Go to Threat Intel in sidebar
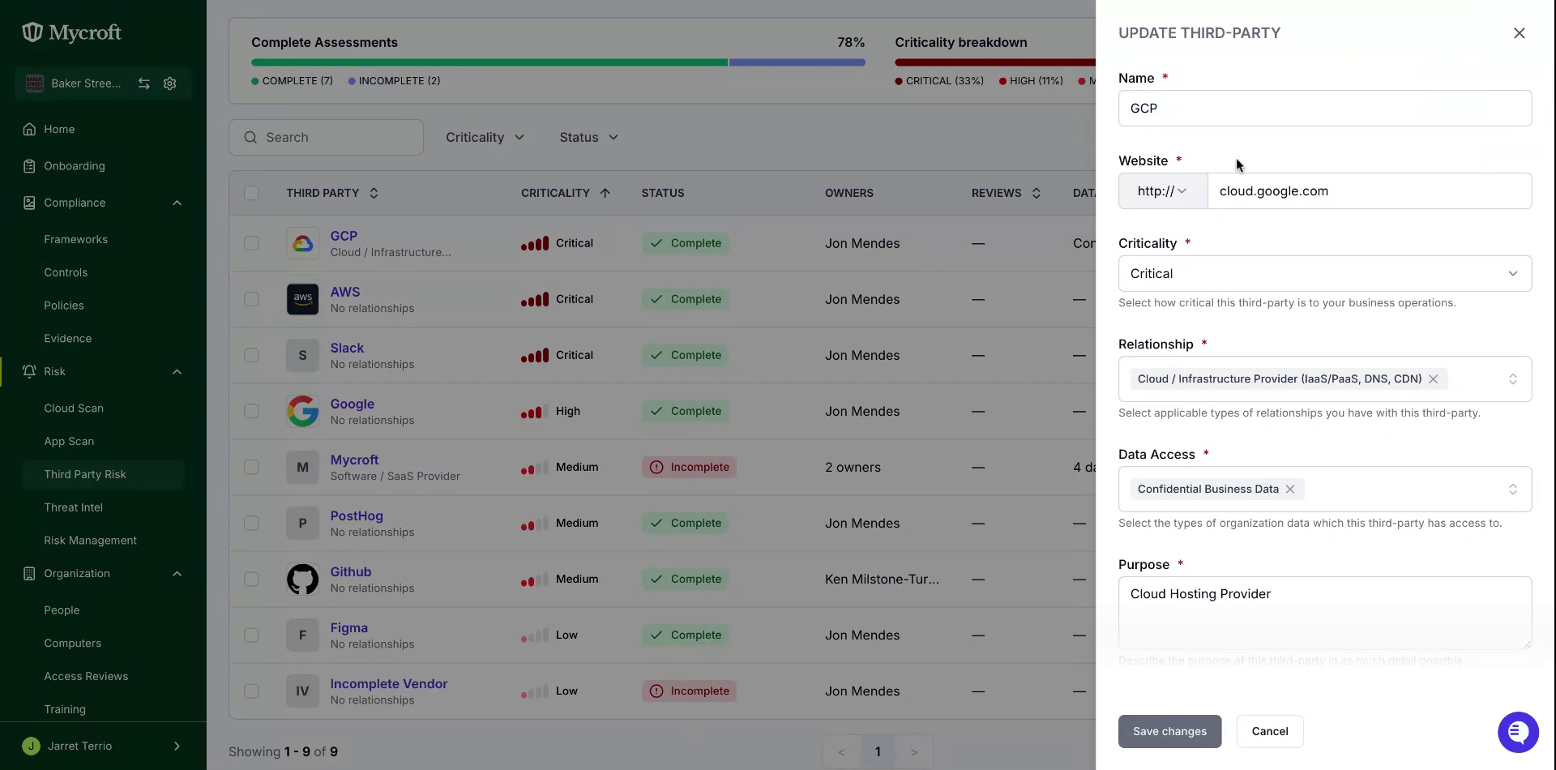Image resolution: width=1556 pixels, height=770 pixels. pos(74,507)
